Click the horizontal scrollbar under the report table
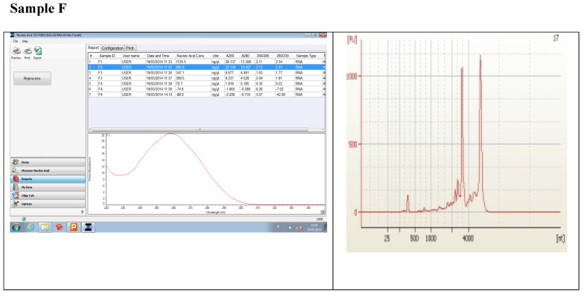This screenshot has height=296, width=584. click(200, 129)
